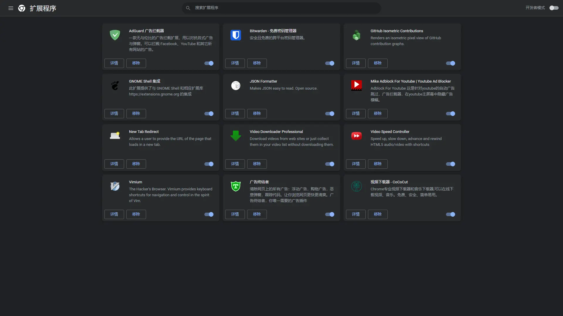Image resolution: width=563 pixels, height=316 pixels.
Task: Turn off the 广告终结者 toggle
Action: (x=330, y=214)
